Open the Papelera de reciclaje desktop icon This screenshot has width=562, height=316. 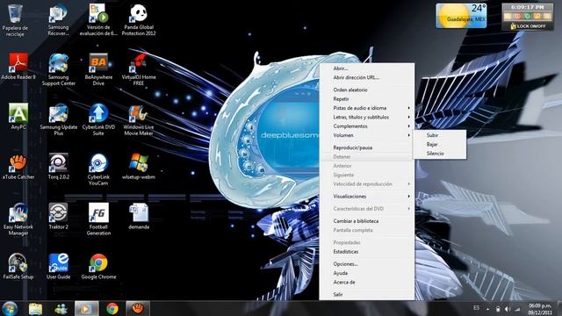click(x=15, y=20)
